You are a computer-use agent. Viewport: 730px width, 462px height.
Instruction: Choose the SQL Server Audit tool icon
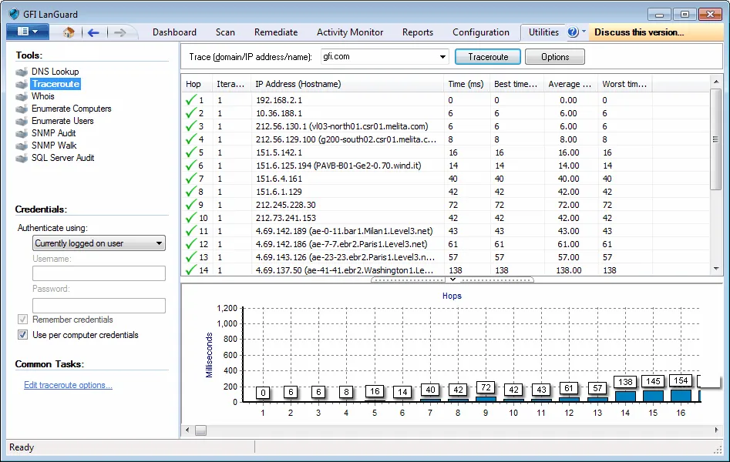tap(22, 158)
